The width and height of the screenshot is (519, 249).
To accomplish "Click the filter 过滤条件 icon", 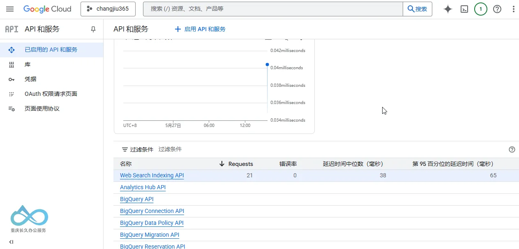I will click(125, 149).
